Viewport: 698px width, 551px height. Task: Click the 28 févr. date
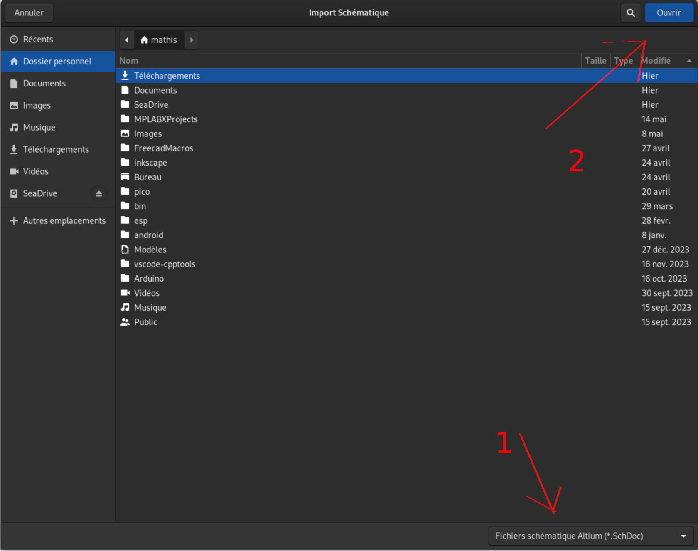click(656, 220)
